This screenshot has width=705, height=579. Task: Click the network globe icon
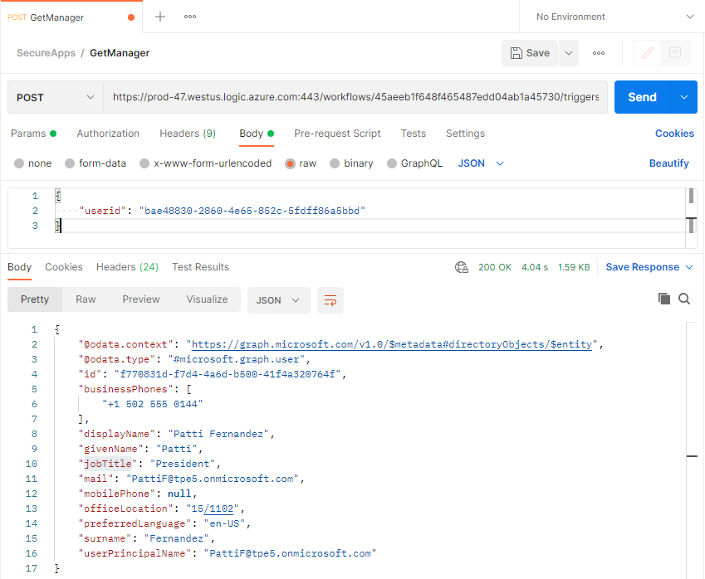(462, 267)
